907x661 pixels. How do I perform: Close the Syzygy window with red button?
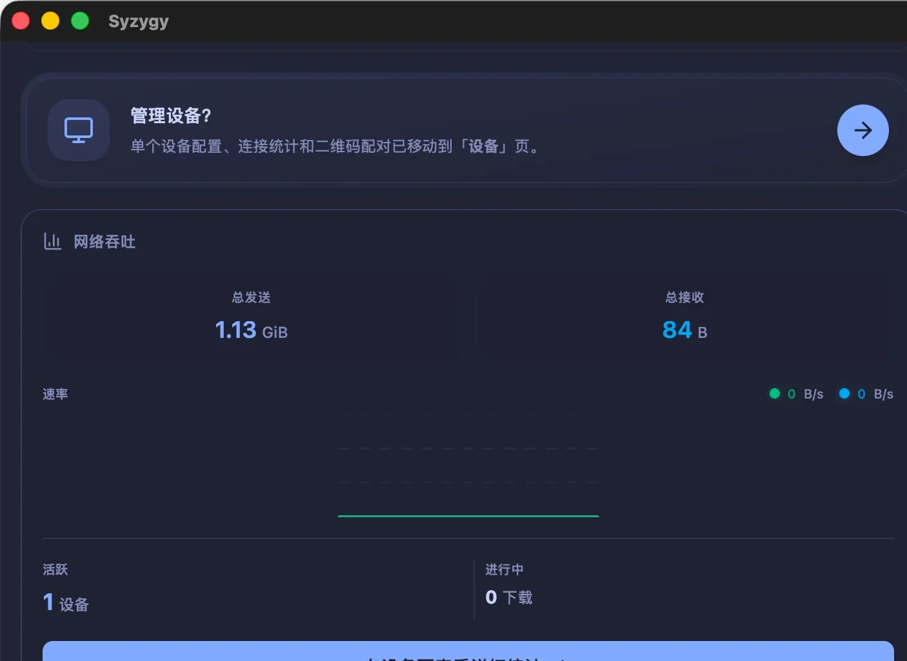[21, 21]
